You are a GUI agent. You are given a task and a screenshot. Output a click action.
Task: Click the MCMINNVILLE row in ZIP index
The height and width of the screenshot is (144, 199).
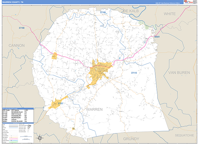click(15, 112)
